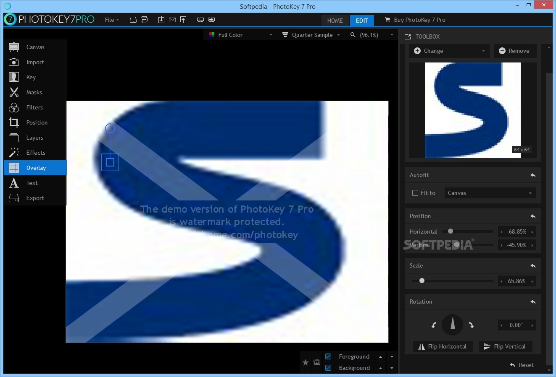Click the Flip Vertical button

click(506, 346)
